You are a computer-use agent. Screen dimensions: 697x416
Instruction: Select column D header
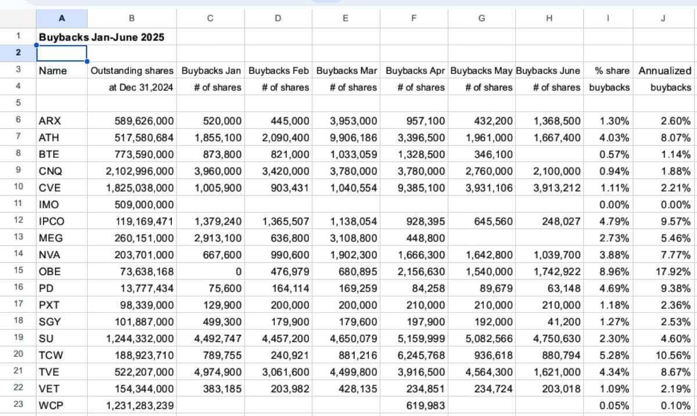(278, 18)
